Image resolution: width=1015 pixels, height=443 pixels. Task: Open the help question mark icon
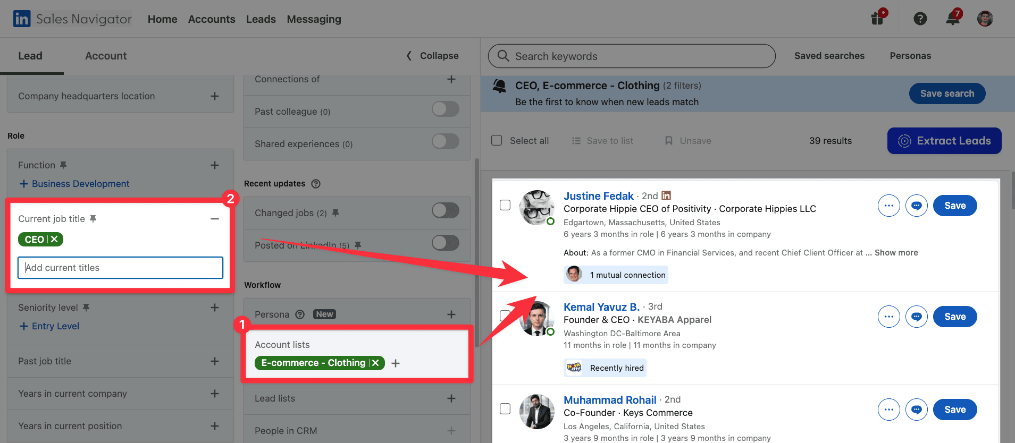(920, 19)
